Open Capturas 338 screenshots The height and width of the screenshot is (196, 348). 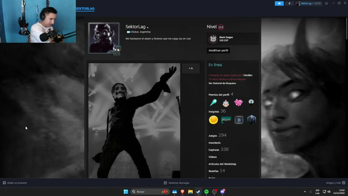pos(218,149)
